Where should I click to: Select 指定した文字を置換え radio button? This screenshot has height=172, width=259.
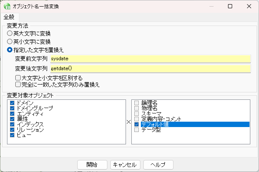click(10, 50)
